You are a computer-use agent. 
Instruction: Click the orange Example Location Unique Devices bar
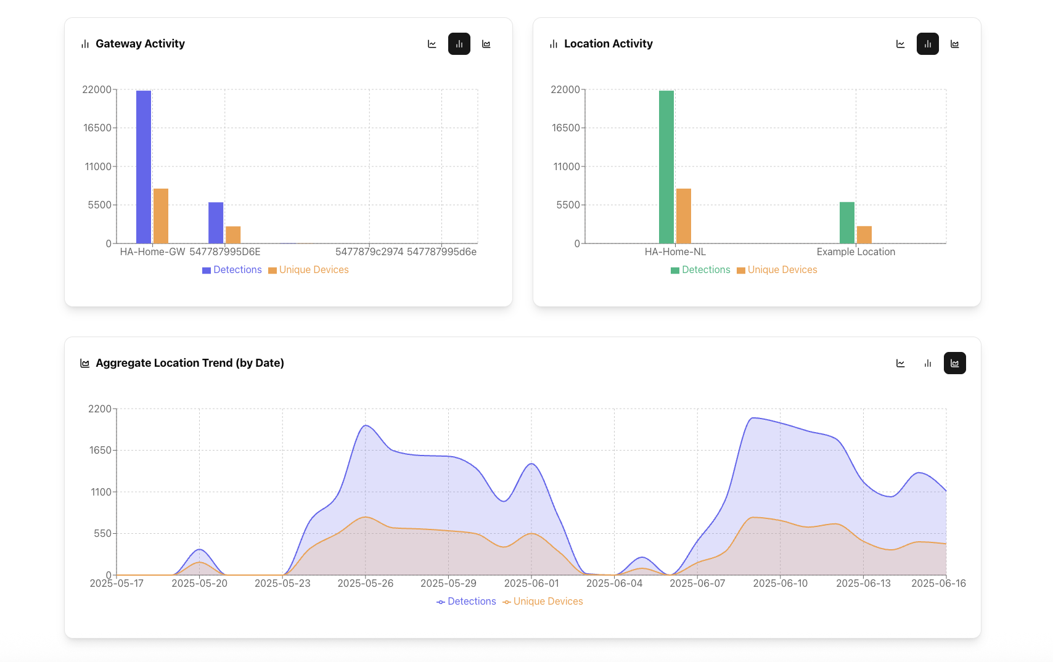(864, 235)
